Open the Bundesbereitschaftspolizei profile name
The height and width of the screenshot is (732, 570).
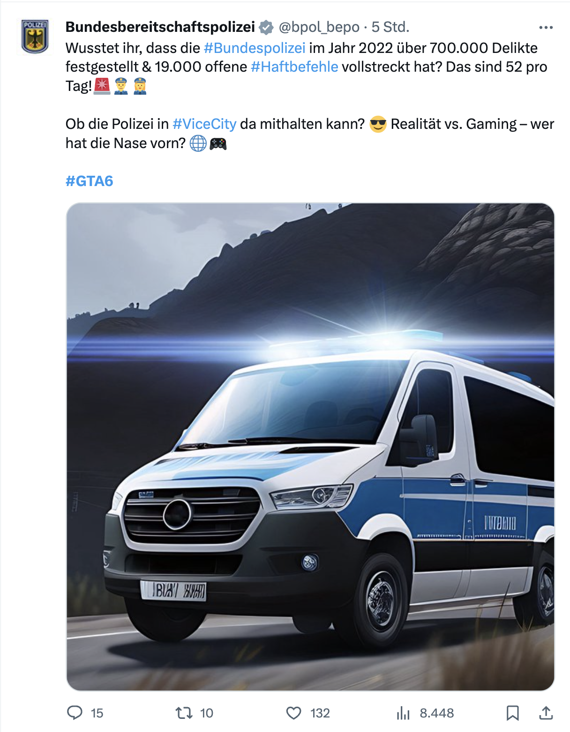tap(160, 27)
